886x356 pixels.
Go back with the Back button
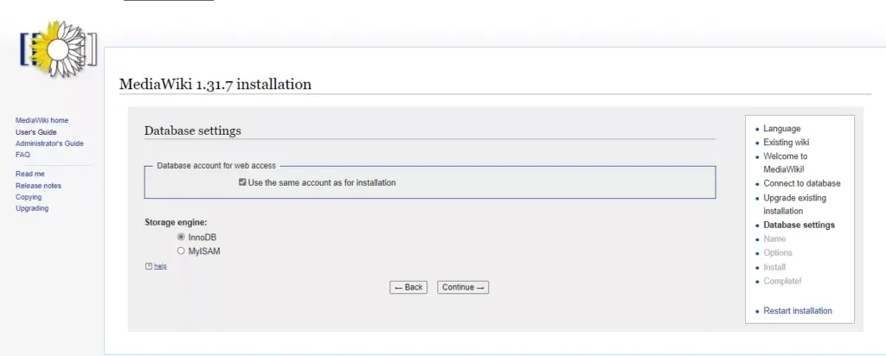(x=408, y=287)
